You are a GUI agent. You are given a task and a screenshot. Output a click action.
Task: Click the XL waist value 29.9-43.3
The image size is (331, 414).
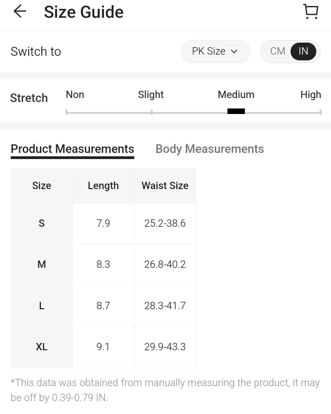165,347
